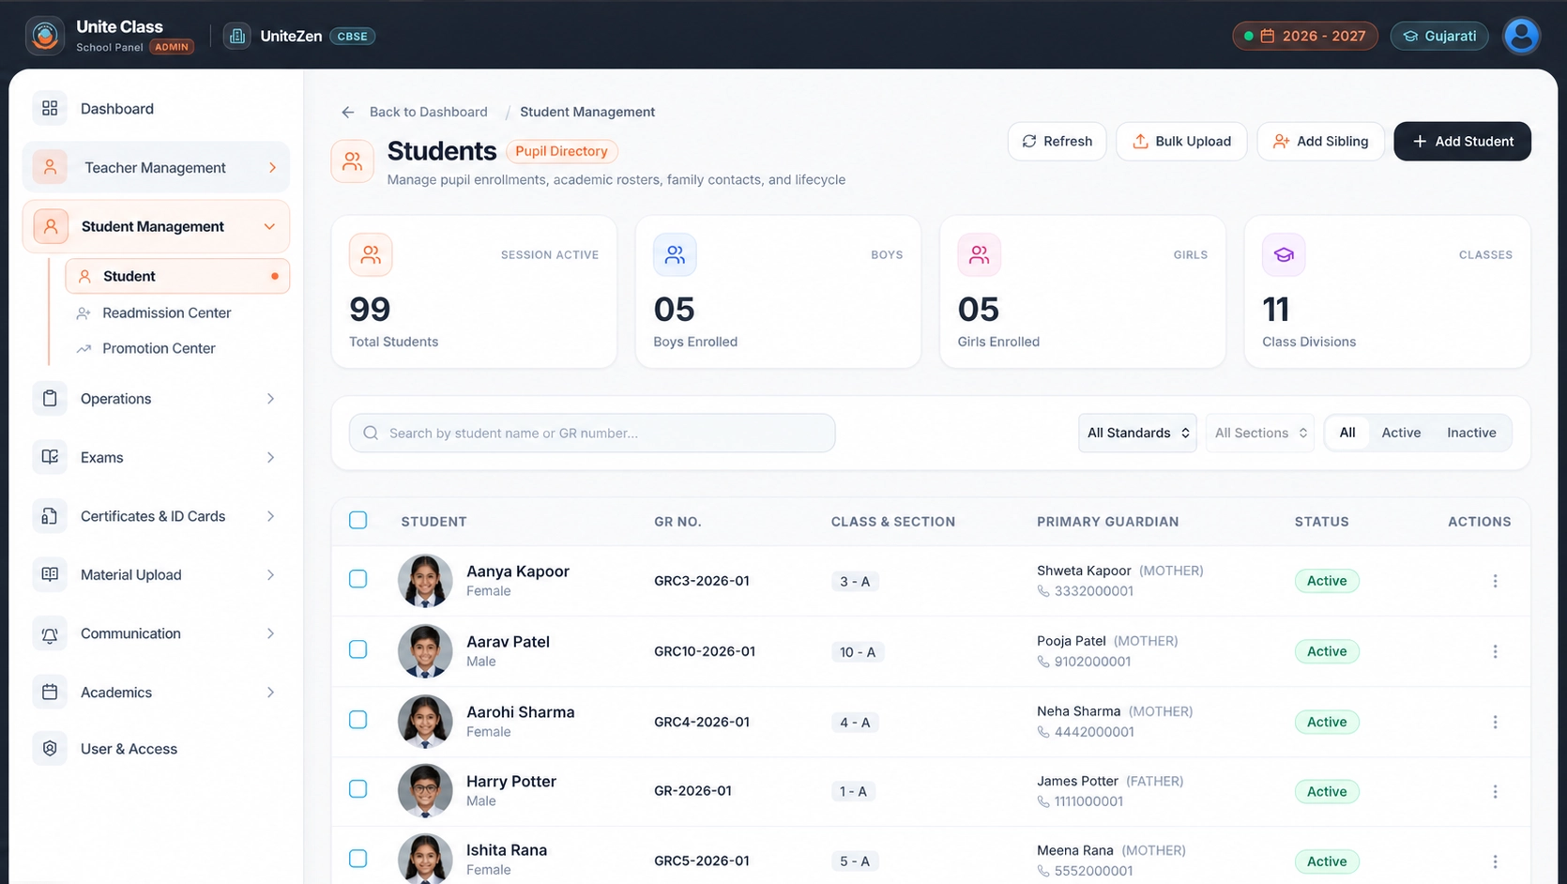Image resolution: width=1567 pixels, height=884 pixels.
Task: Click the Refresh button
Action: pos(1057,141)
